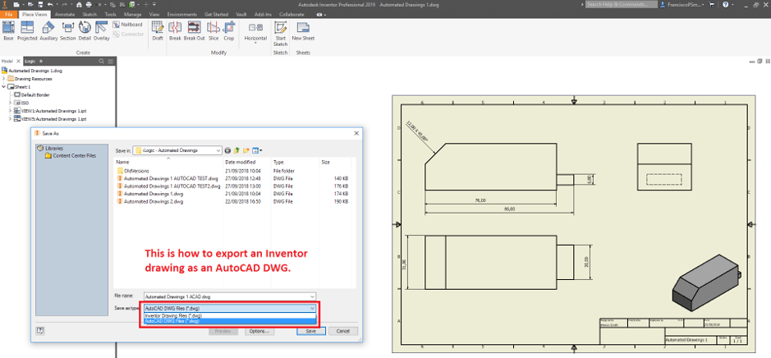Create a Draft view
This screenshot has width=771, height=358.
coord(158,30)
